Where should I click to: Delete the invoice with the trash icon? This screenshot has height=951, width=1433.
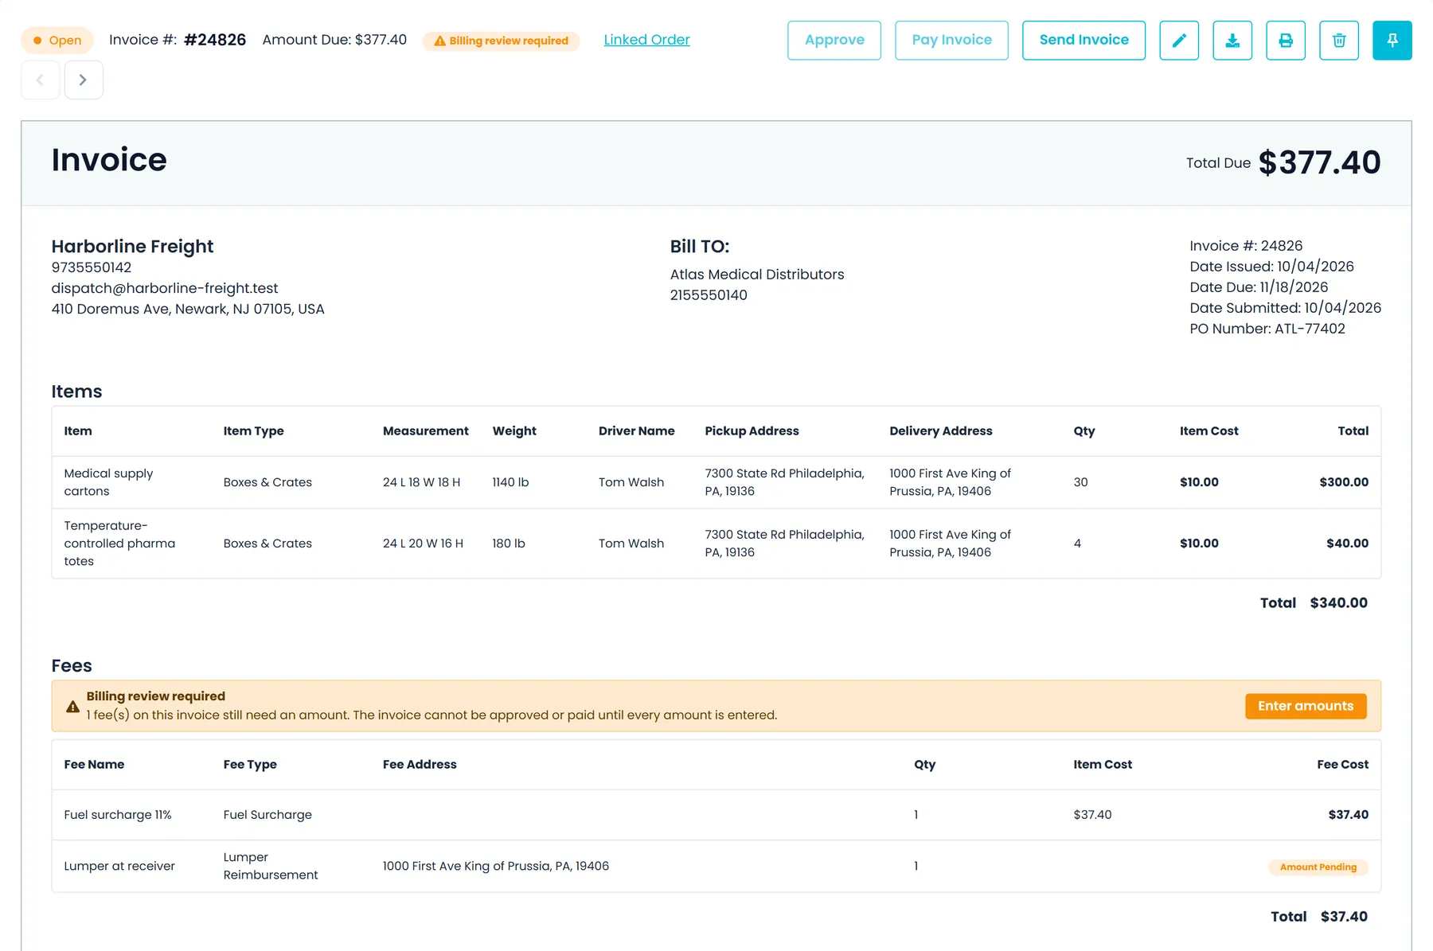1339,41
